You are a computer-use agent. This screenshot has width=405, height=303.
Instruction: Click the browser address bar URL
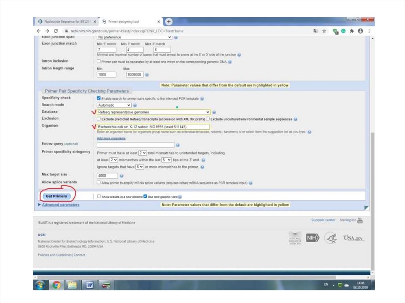127,31
